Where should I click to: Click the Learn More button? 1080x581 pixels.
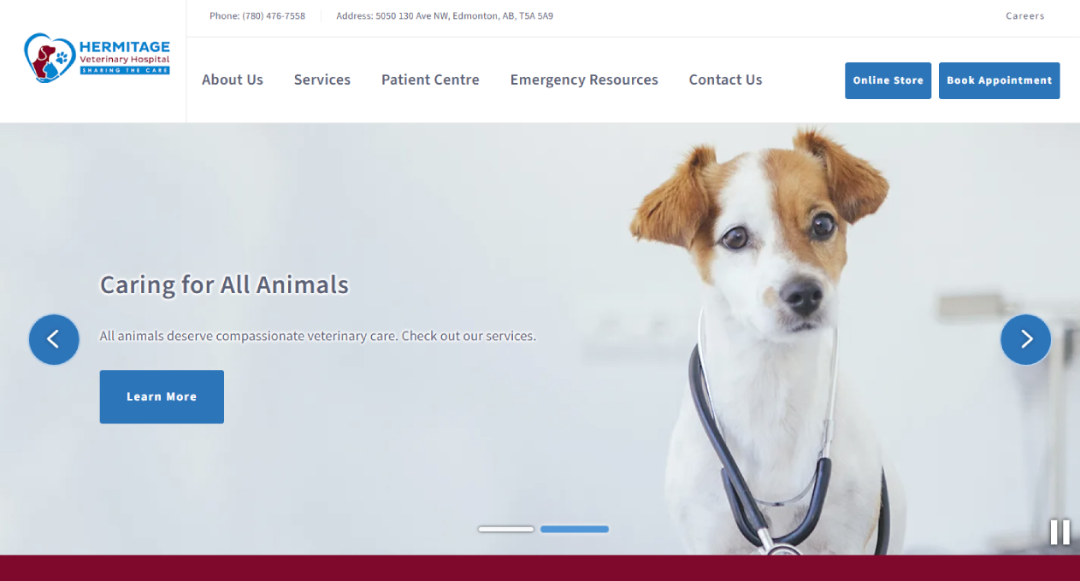(x=162, y=396)
